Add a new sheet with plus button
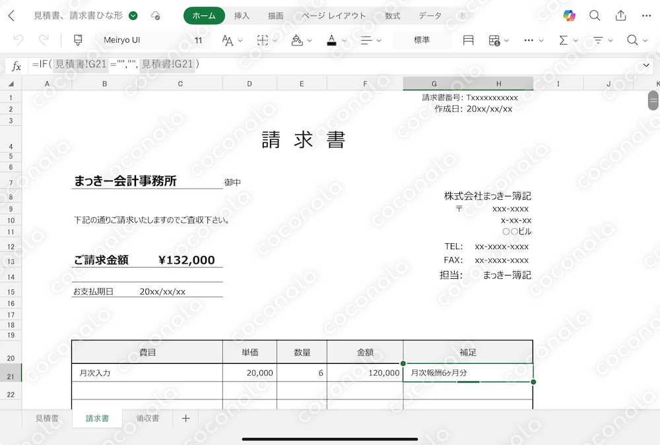 coord(185,418)
